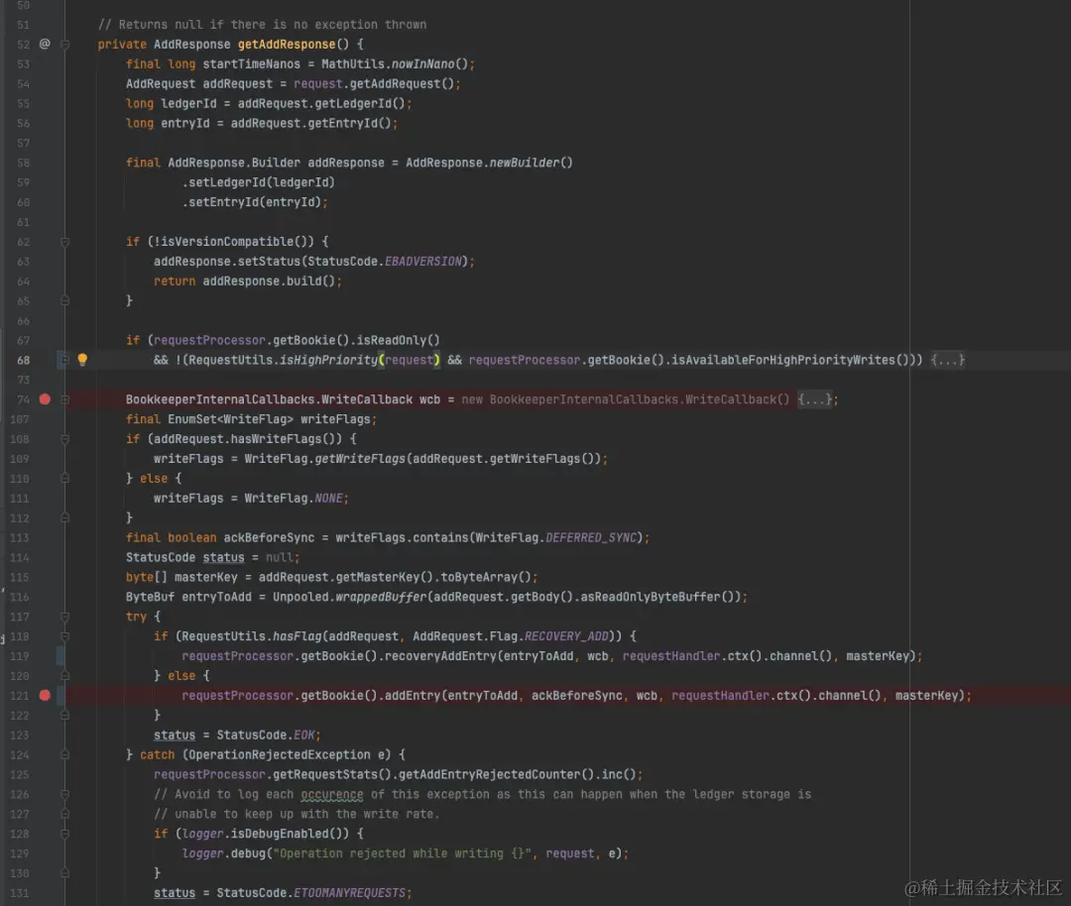Click addRequest.getLedgerId() call

321,104
